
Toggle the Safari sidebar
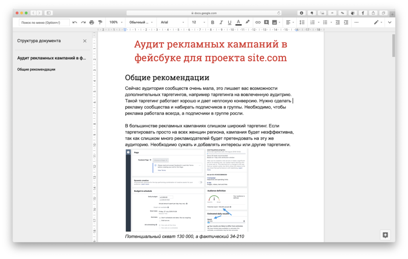pos(49,13)
